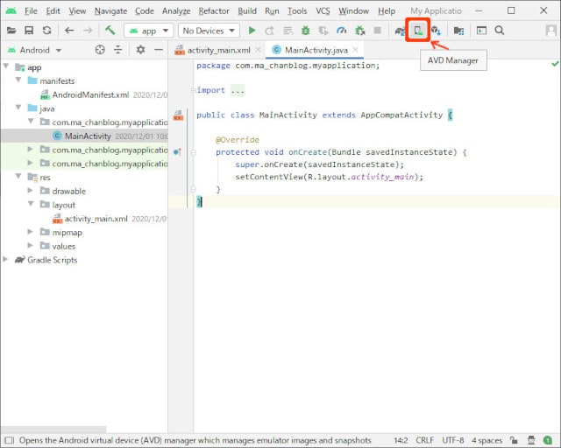Click UTF-8 encoding in status bar
This screenshot has width=561, height=448.
point(453,440)
